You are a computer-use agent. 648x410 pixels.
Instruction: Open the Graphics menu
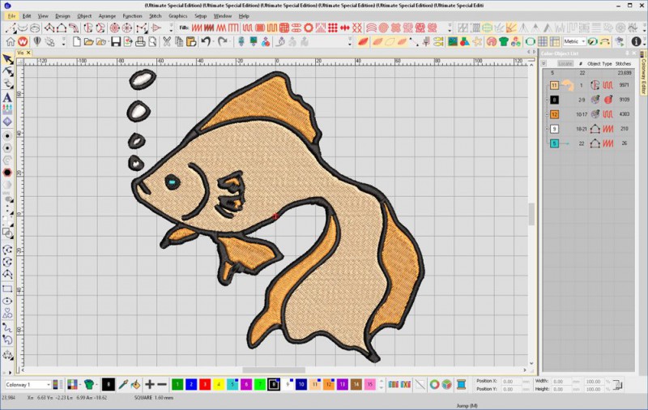point(177,16)
